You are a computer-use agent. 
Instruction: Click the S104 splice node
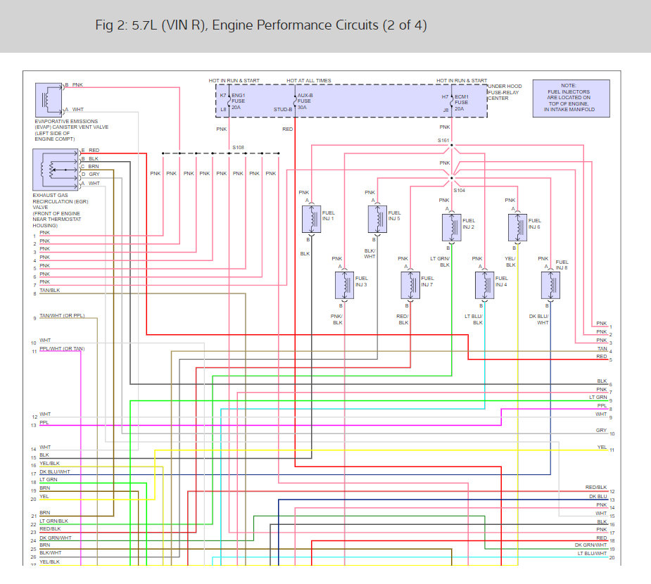452,178
